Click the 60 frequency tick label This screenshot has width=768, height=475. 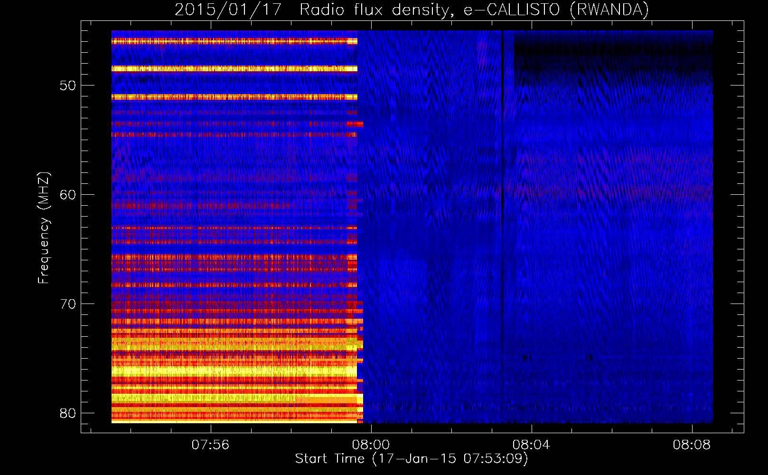[x=68, y=195]
